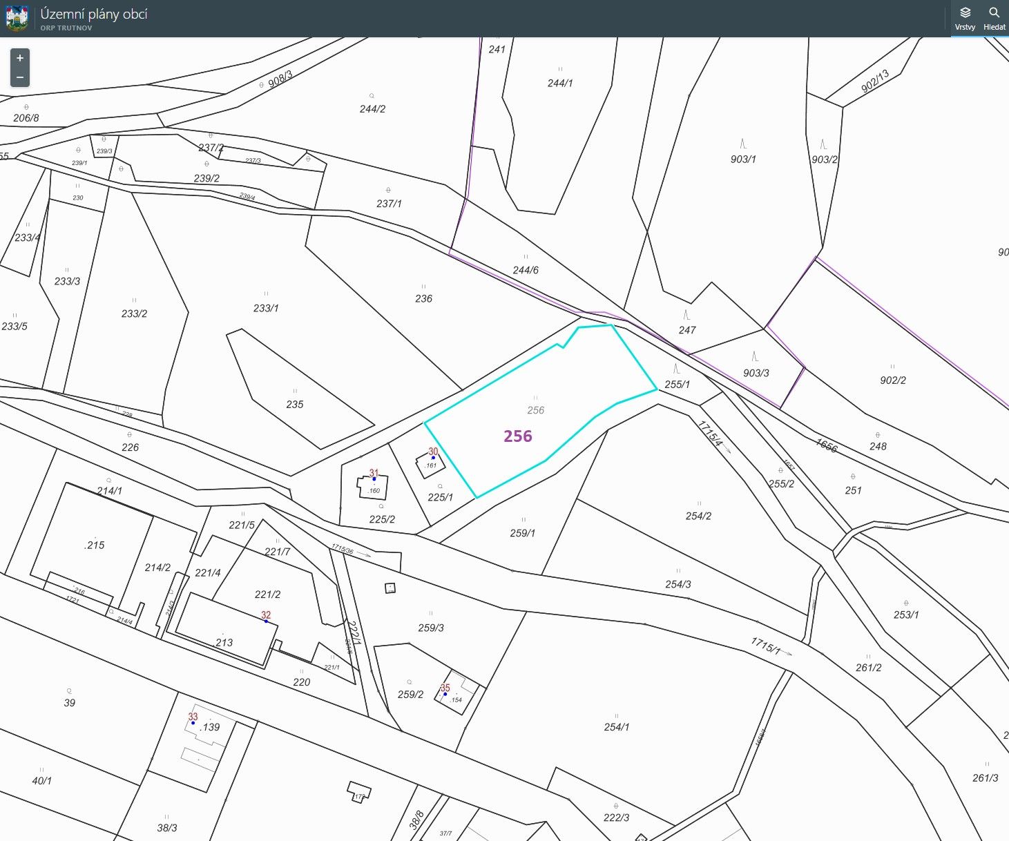Viewport: 1009px width, 841px height.
Task: Click the zoom in plus button
Action: 20,59
